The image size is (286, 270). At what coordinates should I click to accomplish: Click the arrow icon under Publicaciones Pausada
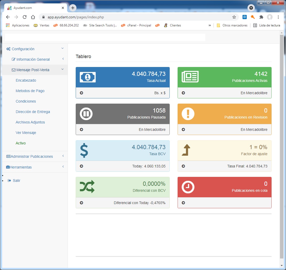[81, 130]
